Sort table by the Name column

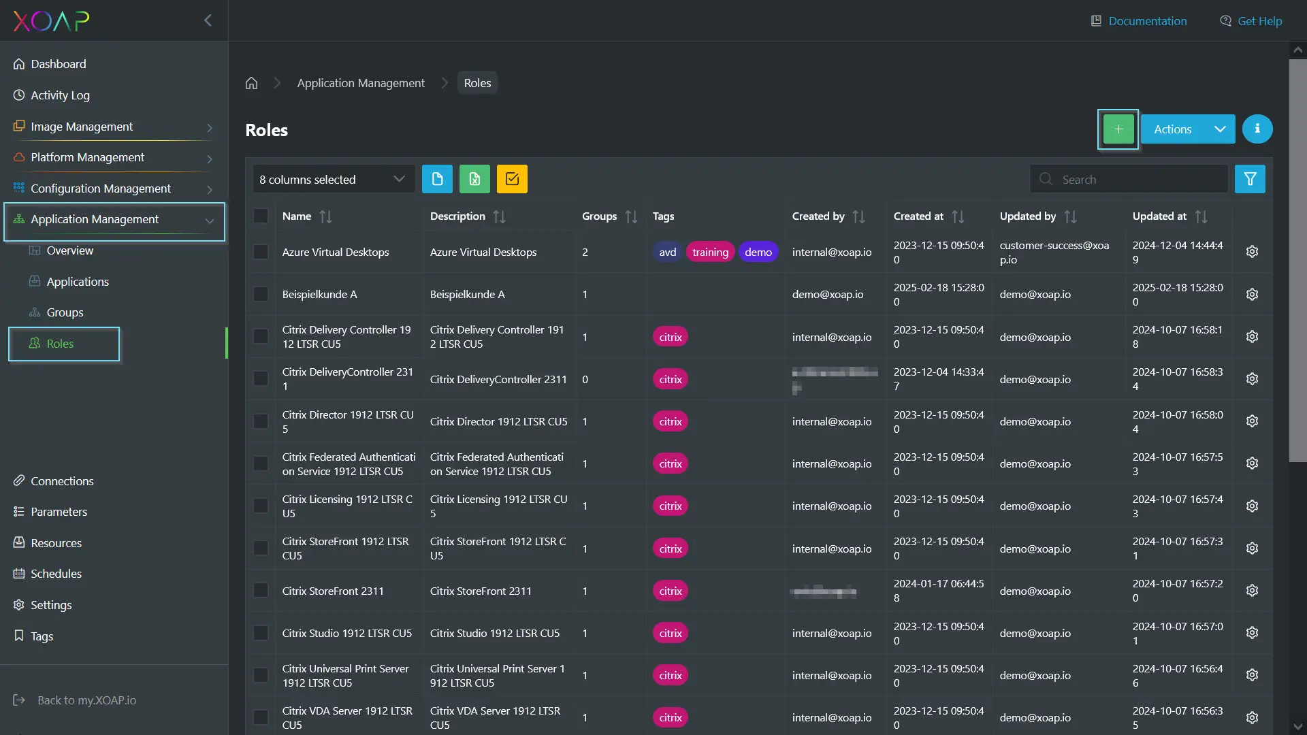[x=325, y=216]
